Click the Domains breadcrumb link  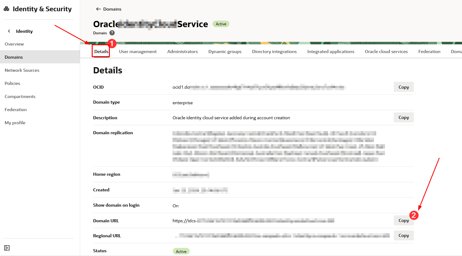tap(112, 9)
